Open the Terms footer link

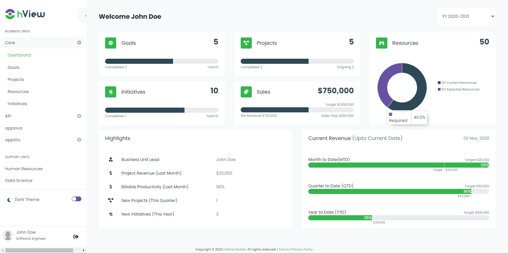click(284, 249)
